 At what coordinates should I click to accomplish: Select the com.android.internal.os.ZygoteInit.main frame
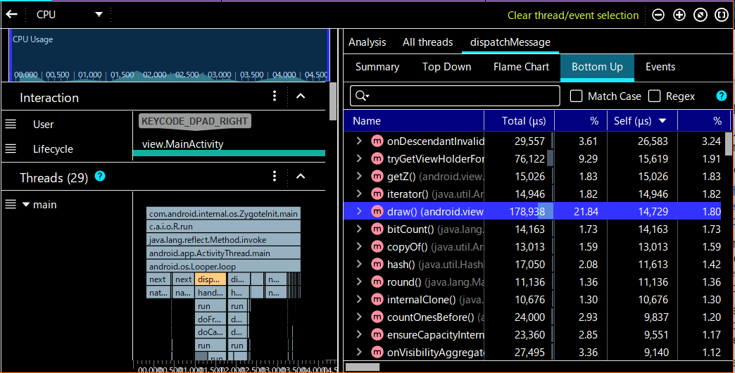(223, 214)
